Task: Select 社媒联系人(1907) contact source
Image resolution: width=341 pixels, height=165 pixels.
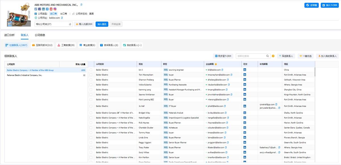Action: click(16, 45)
